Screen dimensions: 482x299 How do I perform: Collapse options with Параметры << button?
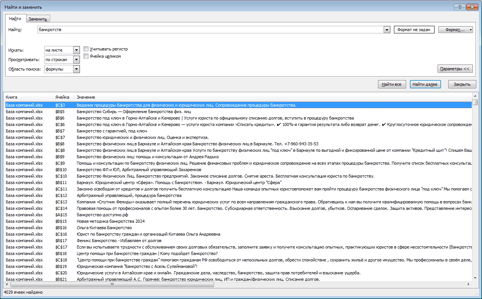click(455, 69)
